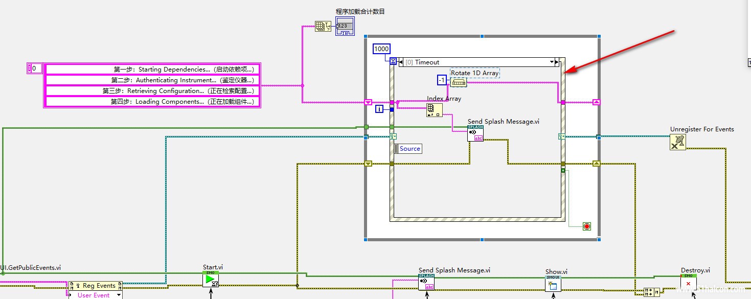Select the string element starting with 第一步

pos(152,69)
